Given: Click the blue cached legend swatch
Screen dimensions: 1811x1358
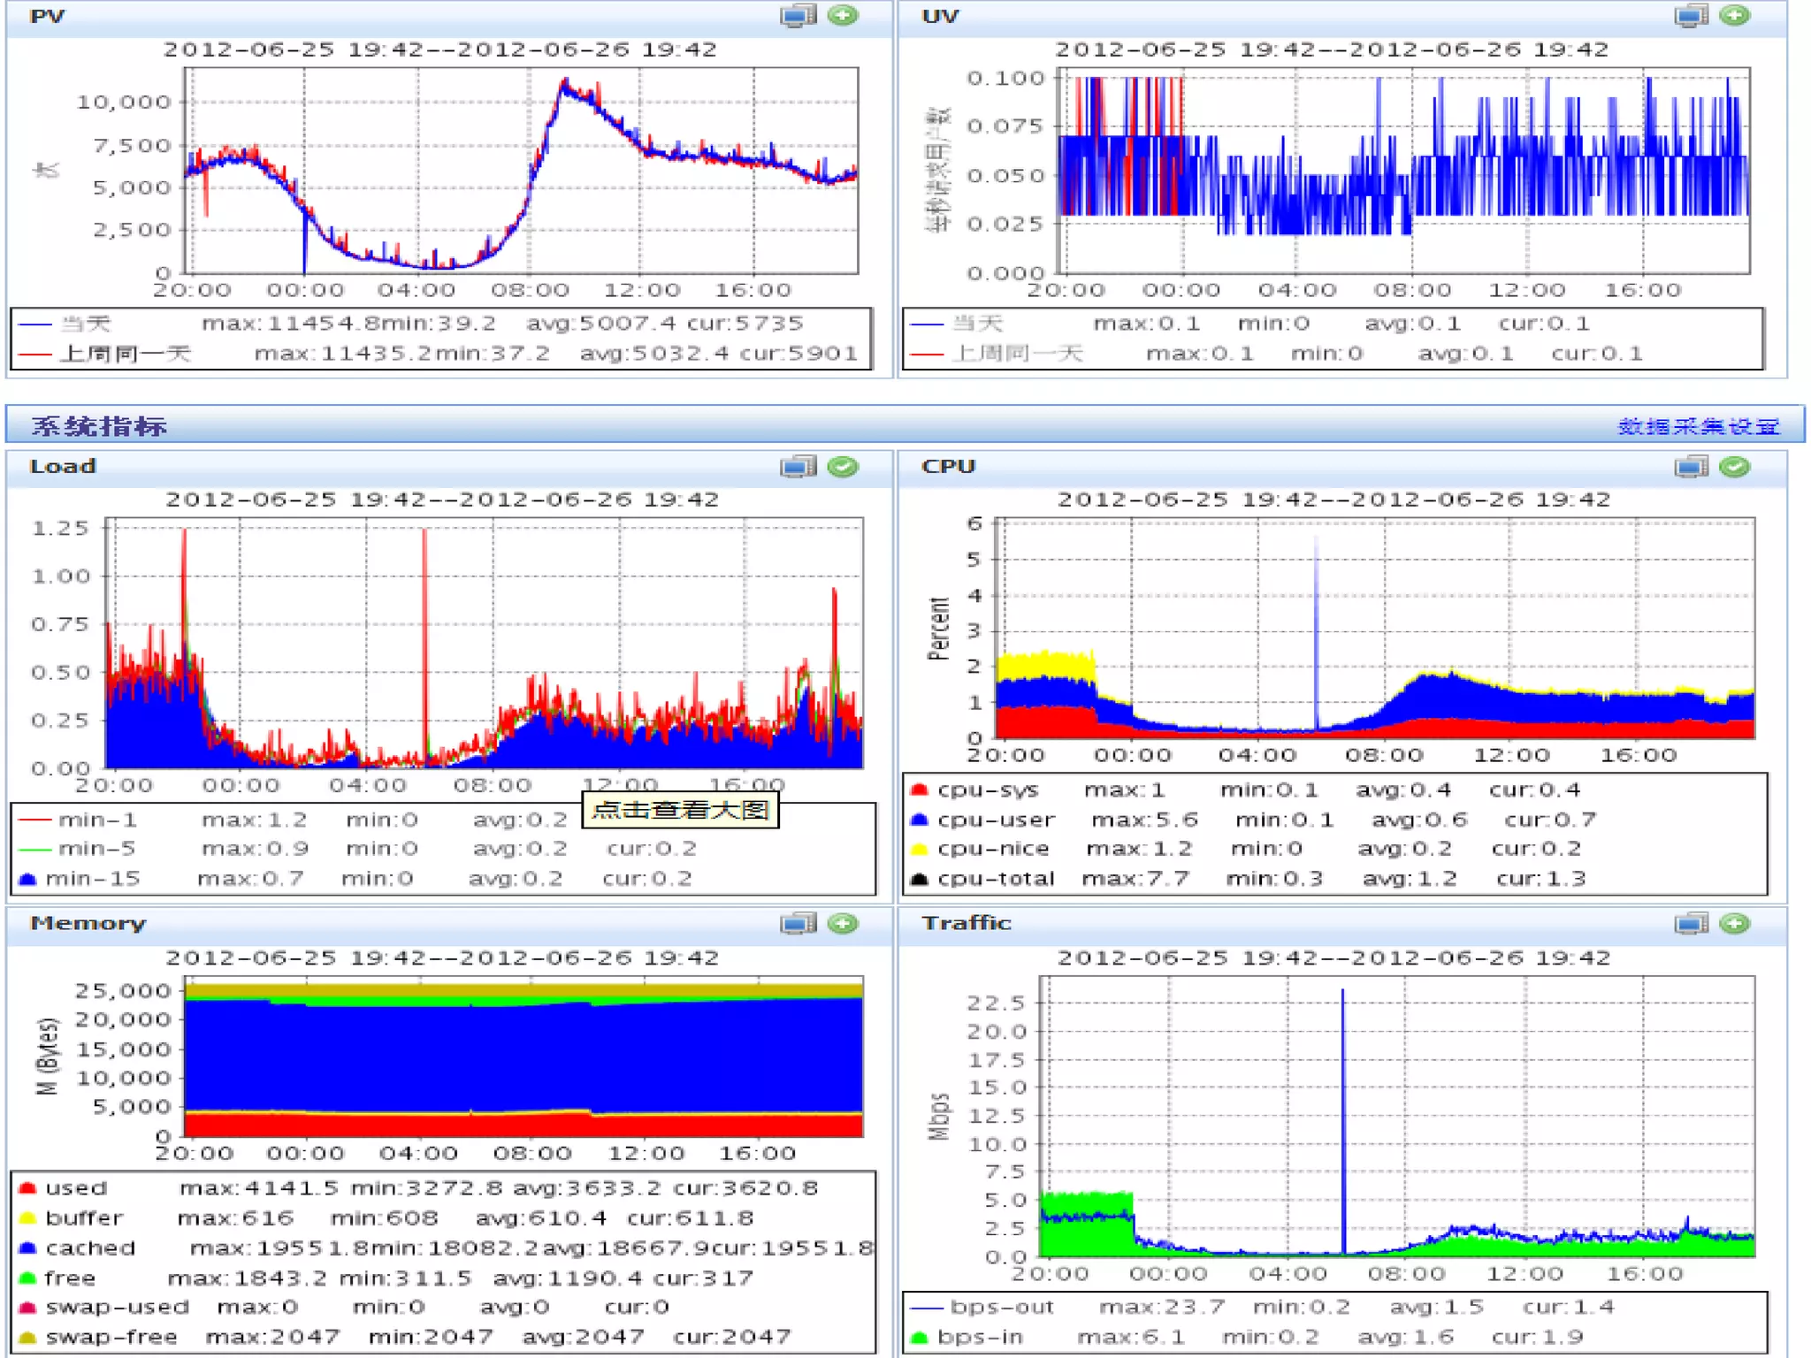Looking at the screenshot, I should click(27, 1248).
